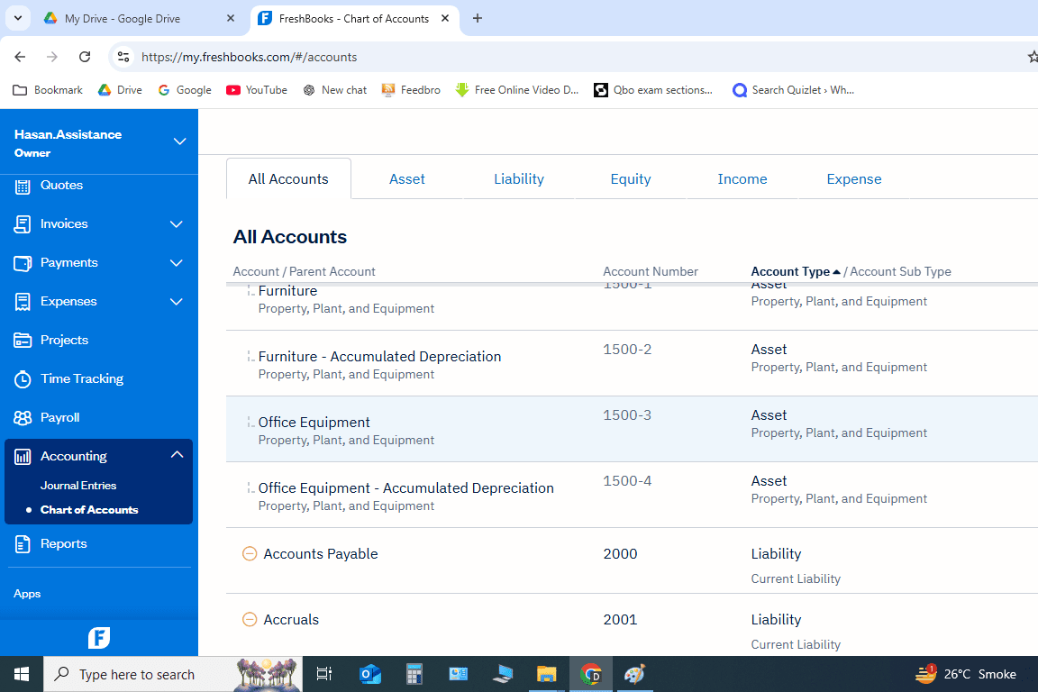Screen dimensions: 1038x692
Task: Open the Drive bookmark
Action: tap(120, 90)
